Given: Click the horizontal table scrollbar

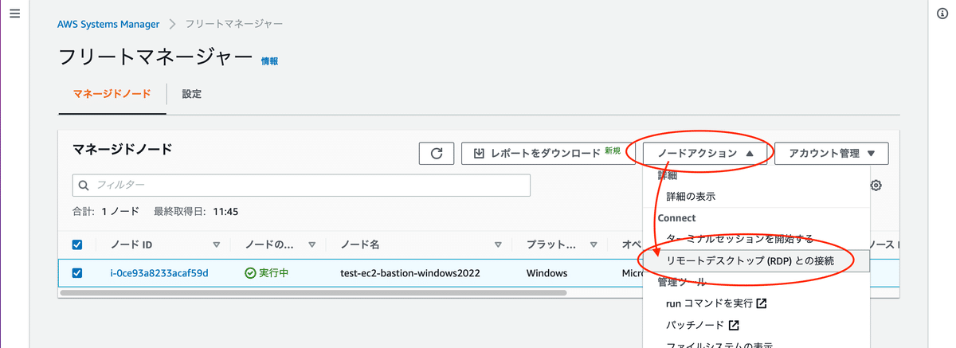Looking at the screenshot, I should 313,293.
